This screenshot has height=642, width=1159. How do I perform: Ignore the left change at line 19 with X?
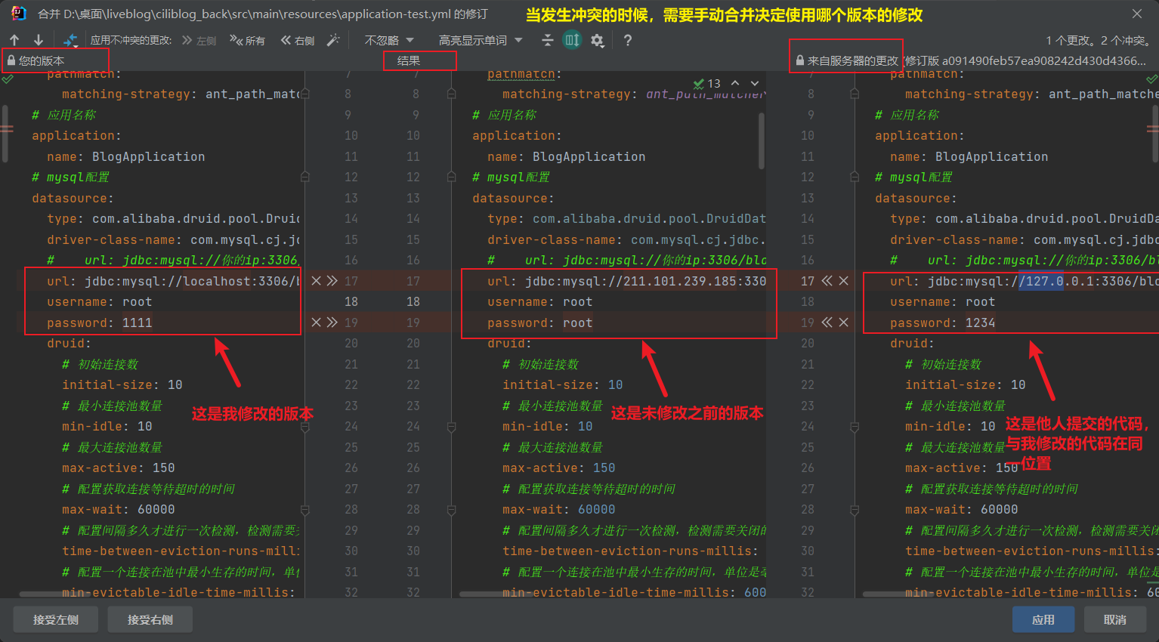[316, 323]
